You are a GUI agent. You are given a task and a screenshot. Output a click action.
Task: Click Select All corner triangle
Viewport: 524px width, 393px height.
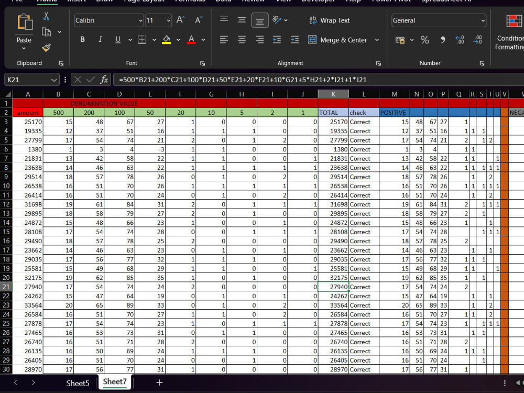(7, 94)
